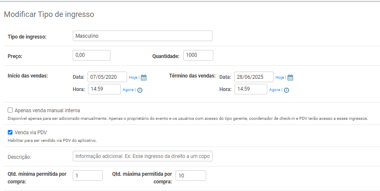
Task: Open calendar picker for Término das vendas
Action: [x=290, y=78]
